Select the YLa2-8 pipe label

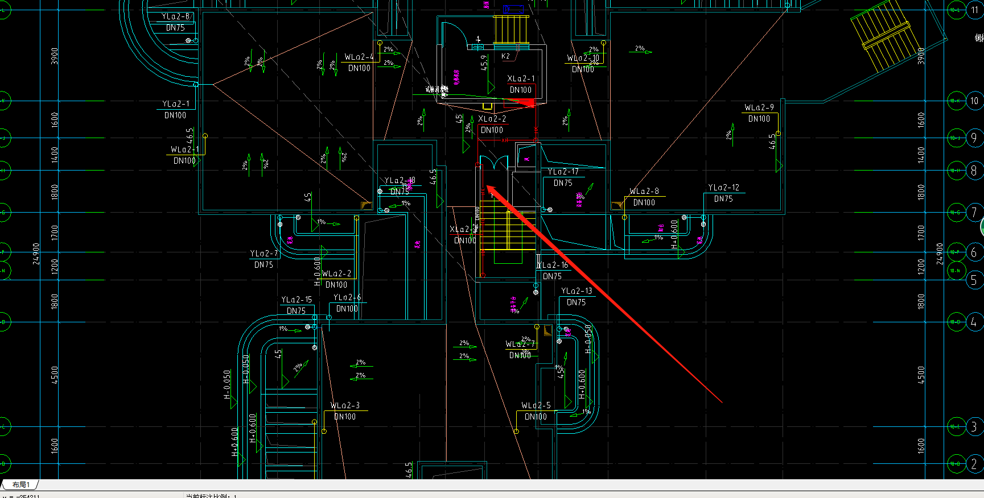(176, 16)
